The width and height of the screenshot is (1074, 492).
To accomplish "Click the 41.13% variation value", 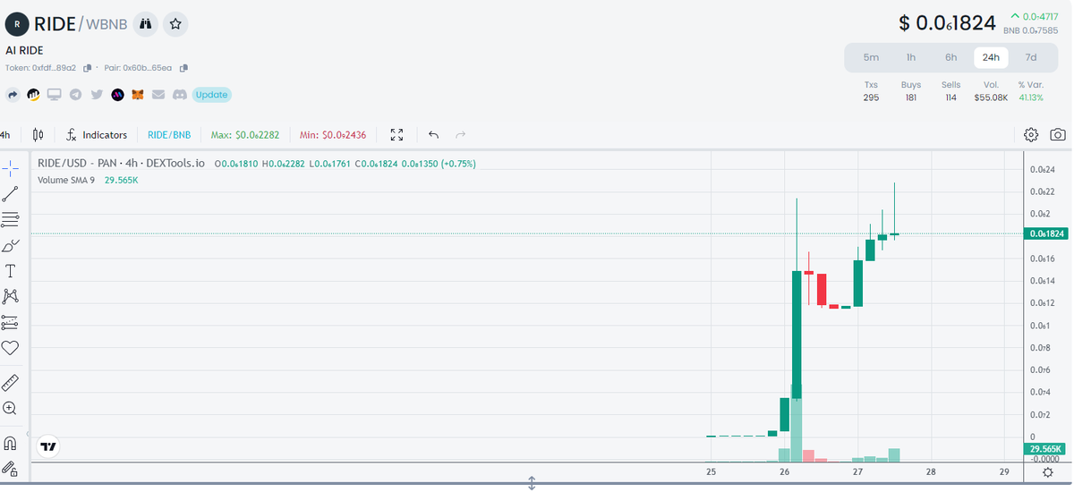I will click(1031, 98).
